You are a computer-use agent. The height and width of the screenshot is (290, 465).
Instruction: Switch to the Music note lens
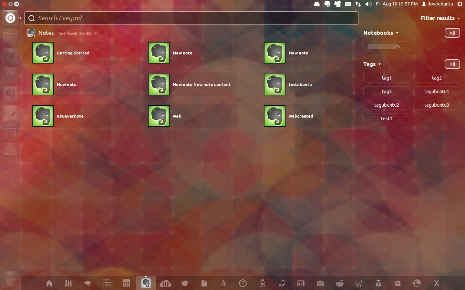(282, 283)
